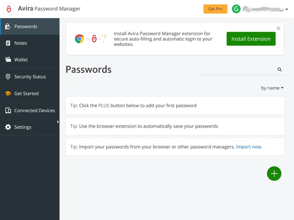Click the Security Status shield icon
This screenshot has height=220, width=294.
[x=8, y=77]
